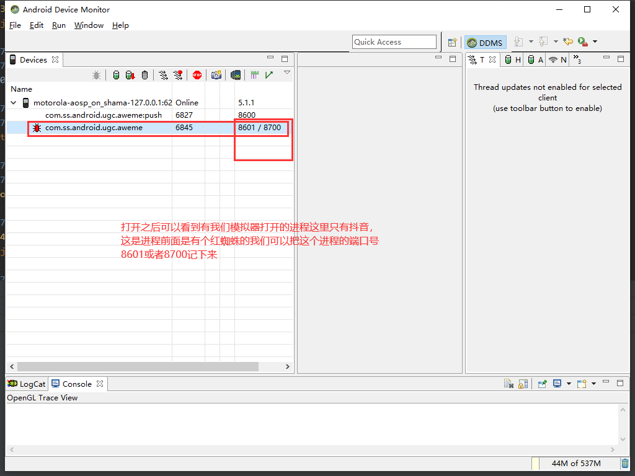Screen dimensions: 635x476
Task: Click the red Stop Process icon
Action: (197, 75)
